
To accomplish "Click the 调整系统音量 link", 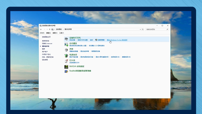I will point(74,51).
